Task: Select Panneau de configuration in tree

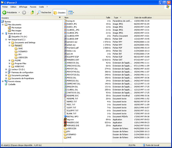Action: point(22,72)
